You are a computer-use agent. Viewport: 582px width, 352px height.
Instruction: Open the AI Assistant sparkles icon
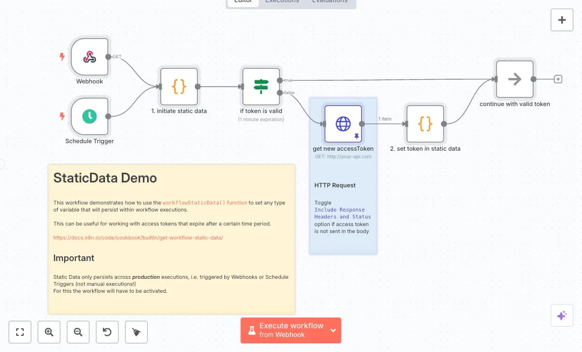click(x=562, y=315)
